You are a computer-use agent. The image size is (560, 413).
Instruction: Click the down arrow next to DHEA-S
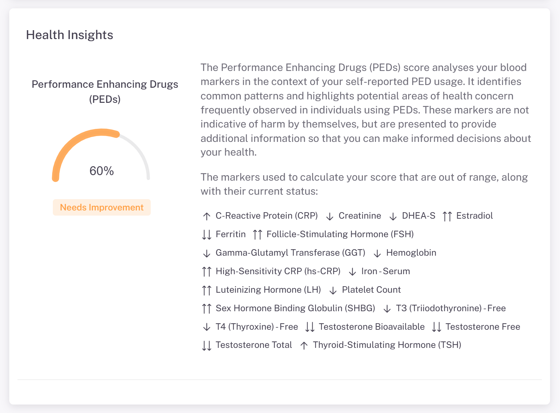point(393,216)
